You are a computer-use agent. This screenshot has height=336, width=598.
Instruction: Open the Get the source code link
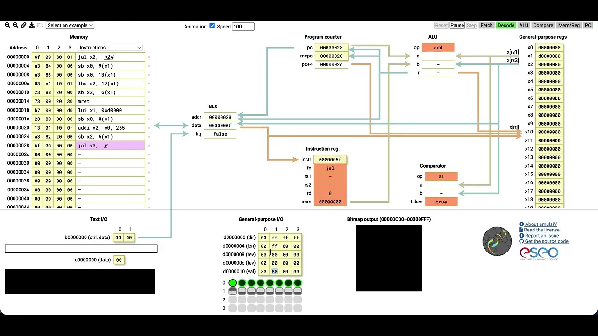coord(547,241)
